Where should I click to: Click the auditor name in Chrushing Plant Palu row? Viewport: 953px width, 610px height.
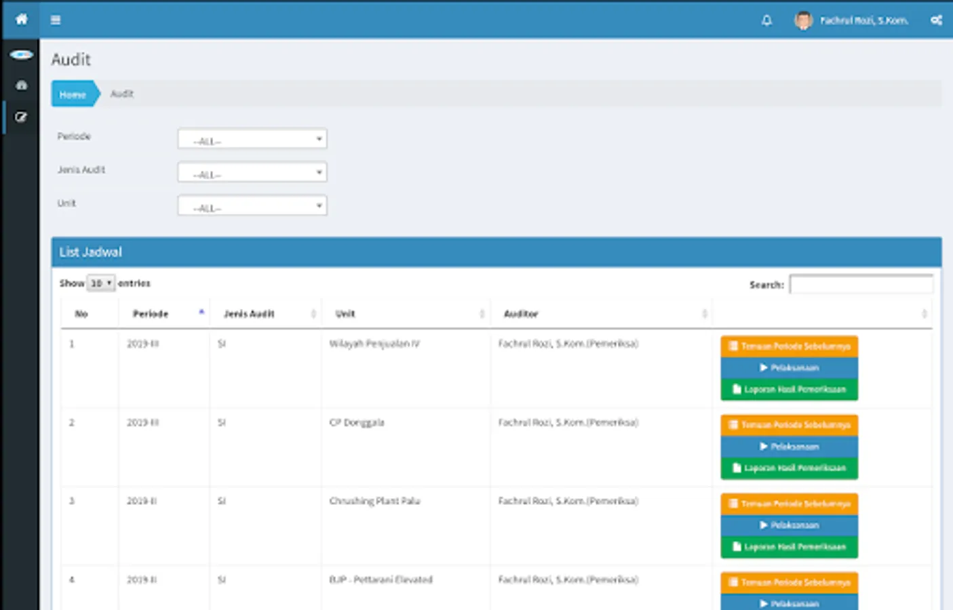568,501
